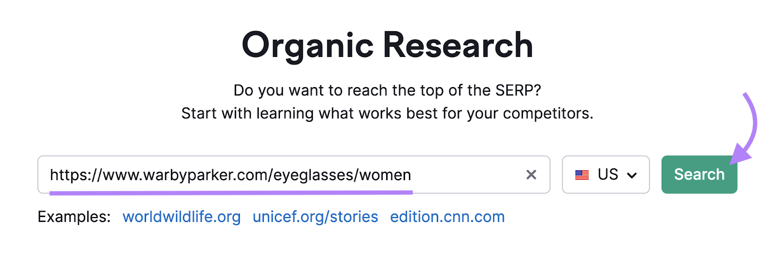Choose the unicef.org/stories example link
779x257 pixels.
(315, 217)
